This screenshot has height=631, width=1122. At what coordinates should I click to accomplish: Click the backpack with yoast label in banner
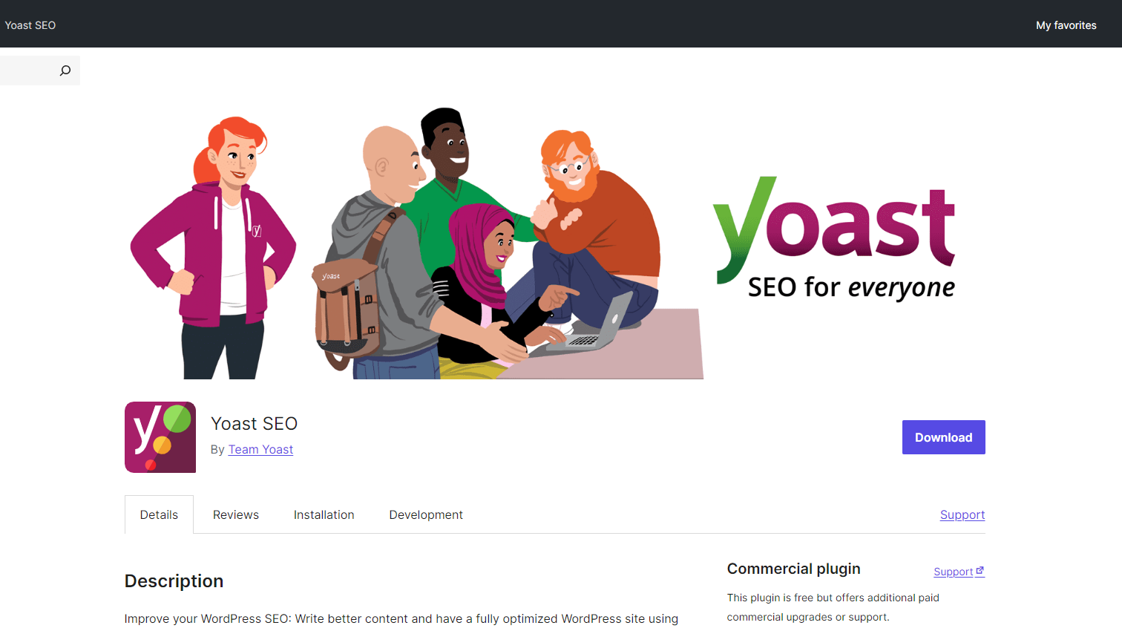pos(347,310)
